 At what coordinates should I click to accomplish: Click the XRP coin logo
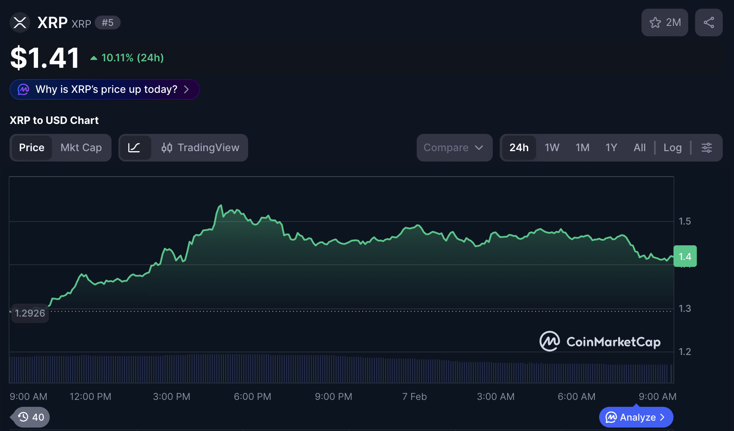19,22
